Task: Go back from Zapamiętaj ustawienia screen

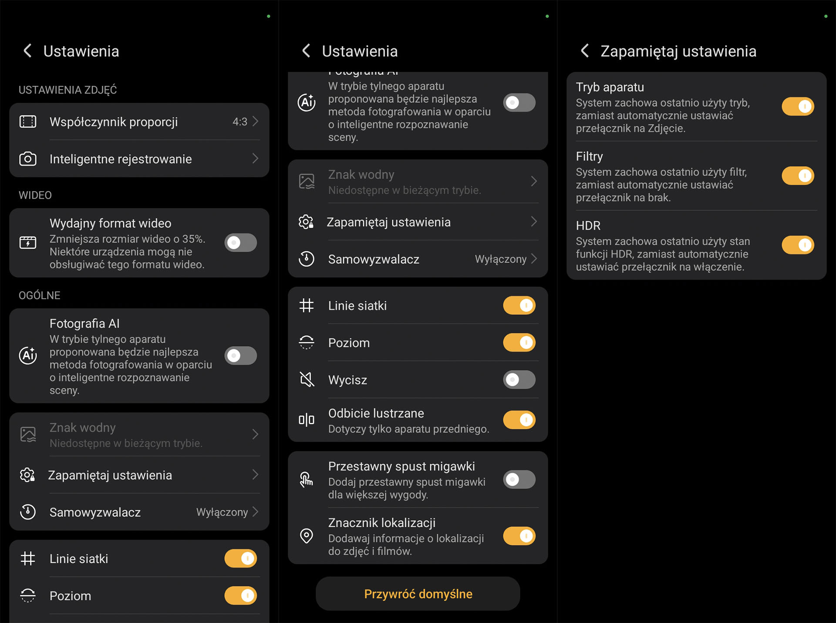Action: click(x=585, y=51)
